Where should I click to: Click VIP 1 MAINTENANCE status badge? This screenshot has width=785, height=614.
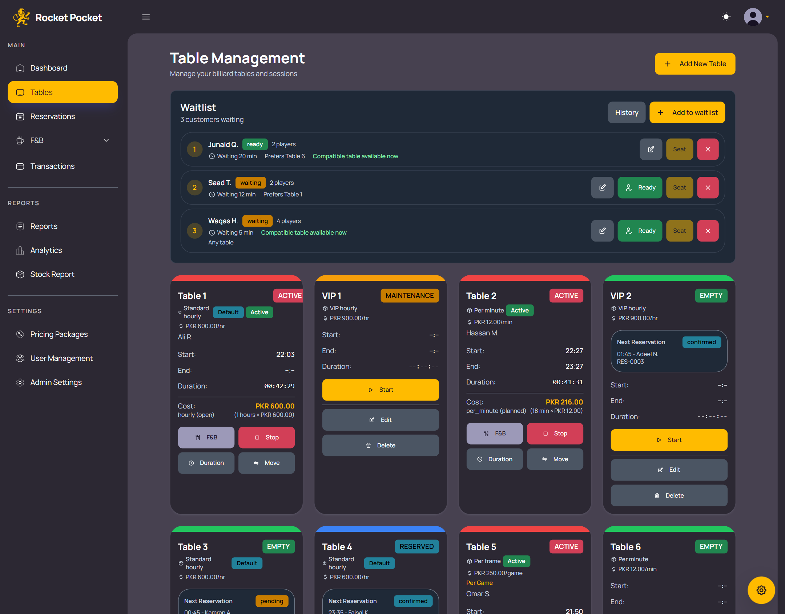coord(410,296)
